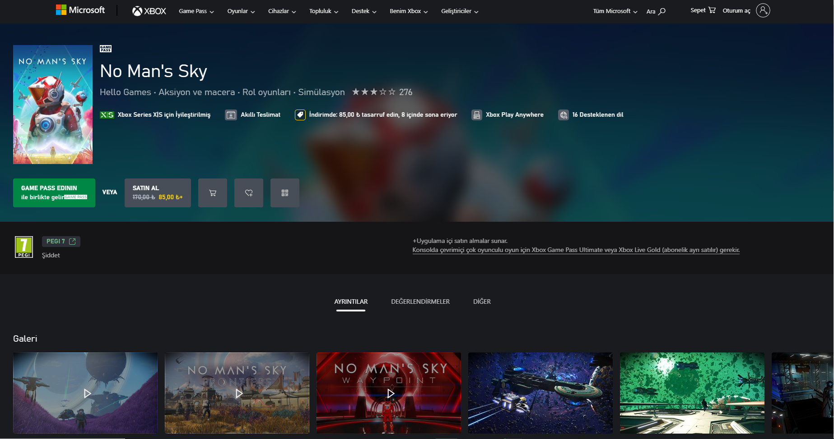This screenshot has height=439, width=834.
Task: Click the Oturum aç sign-in link
Action: click(x=736, y=11)
